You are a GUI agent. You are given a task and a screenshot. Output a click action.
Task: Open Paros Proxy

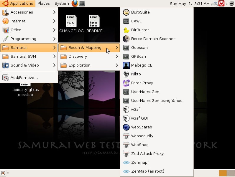tap(142, 83)
